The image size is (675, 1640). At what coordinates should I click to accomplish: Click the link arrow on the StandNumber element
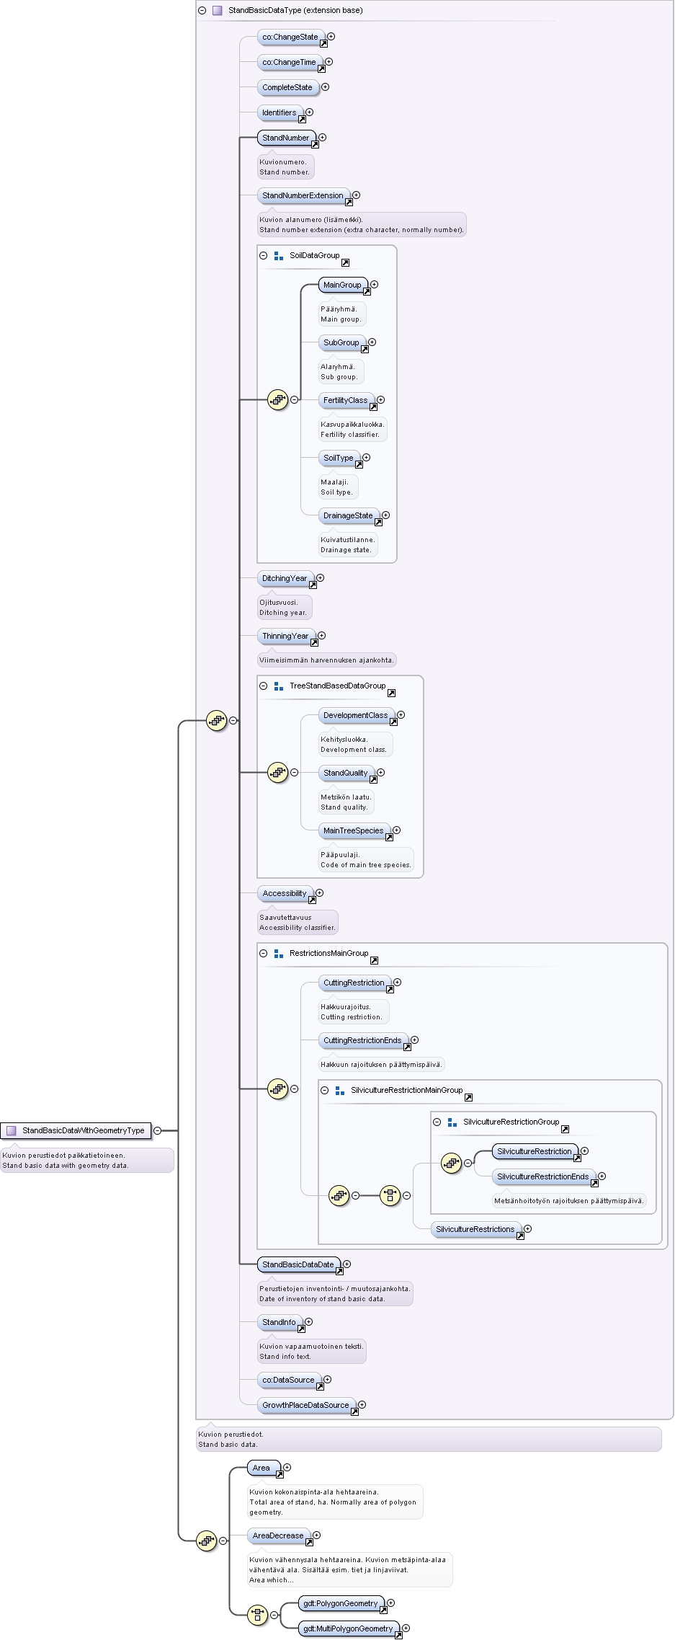(315, 145)
